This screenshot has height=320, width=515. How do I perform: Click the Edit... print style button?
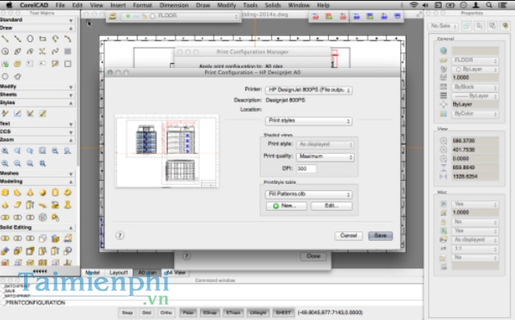pyautogui.click(x=332, y=206)
